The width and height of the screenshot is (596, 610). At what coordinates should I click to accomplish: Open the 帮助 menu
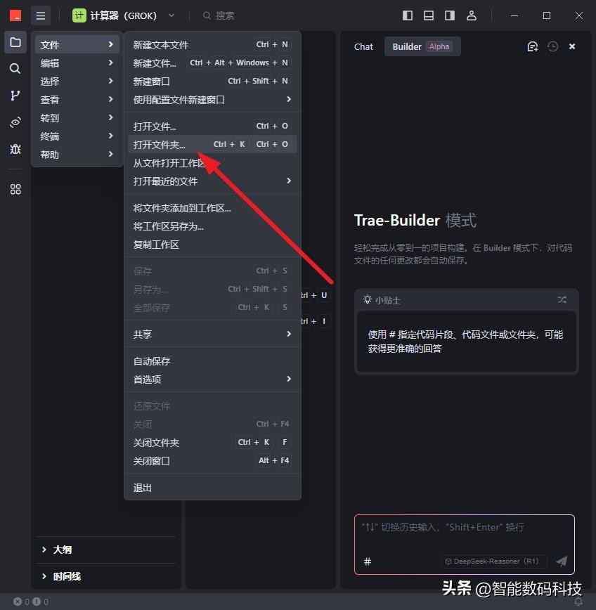pyautogui.click(x=50, y=154)
